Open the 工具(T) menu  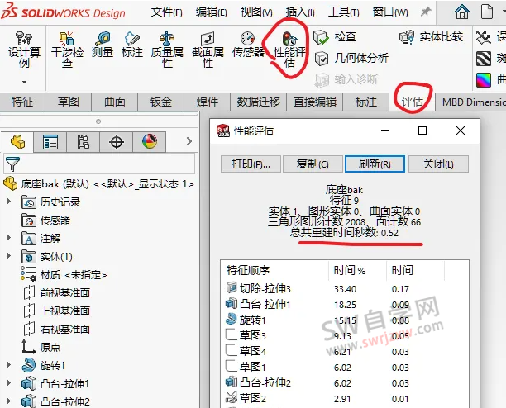point(344,12)
